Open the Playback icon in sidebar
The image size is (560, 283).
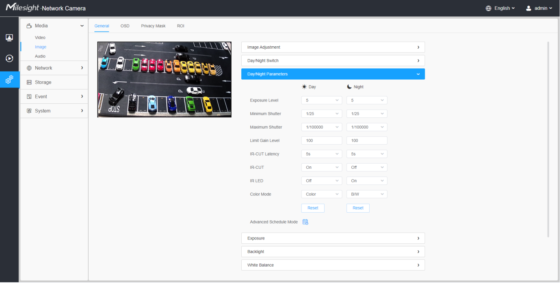click(x=9, y=59)
